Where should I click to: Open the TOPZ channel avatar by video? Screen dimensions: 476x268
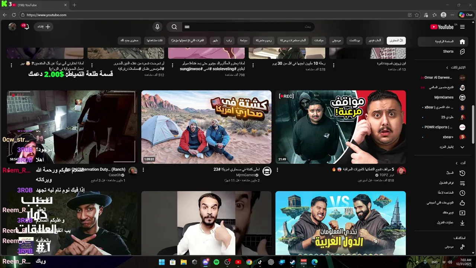click(x=401, y=171)
